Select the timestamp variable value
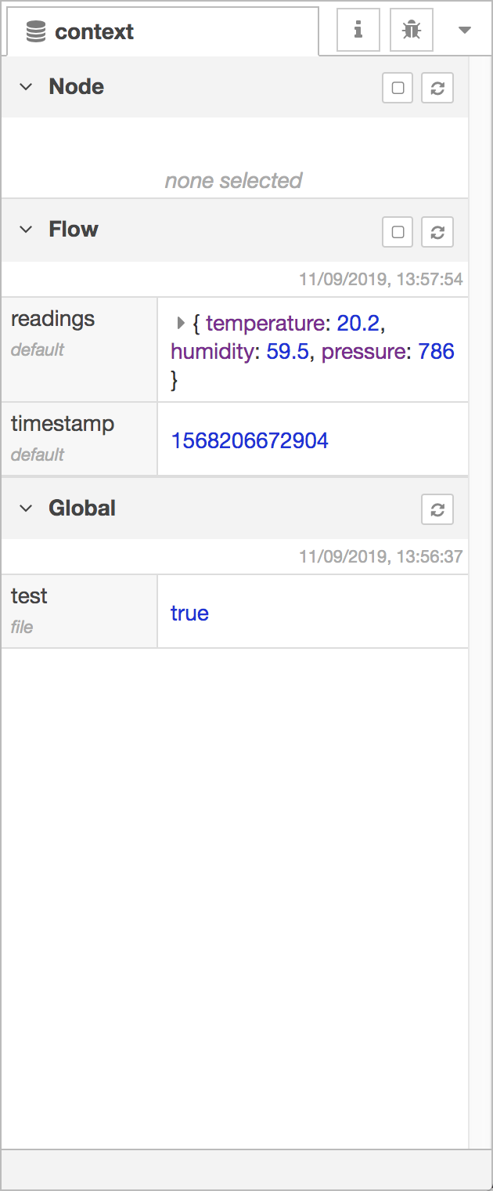 (x=249, y=440)
